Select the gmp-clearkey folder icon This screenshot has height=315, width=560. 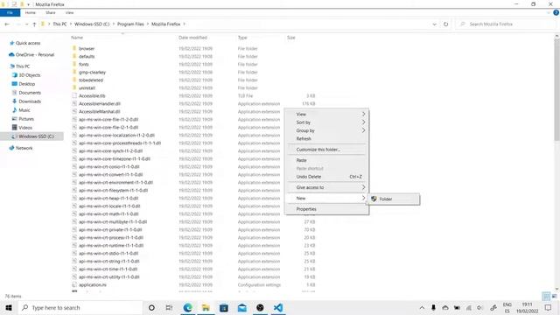click(74, 72)
